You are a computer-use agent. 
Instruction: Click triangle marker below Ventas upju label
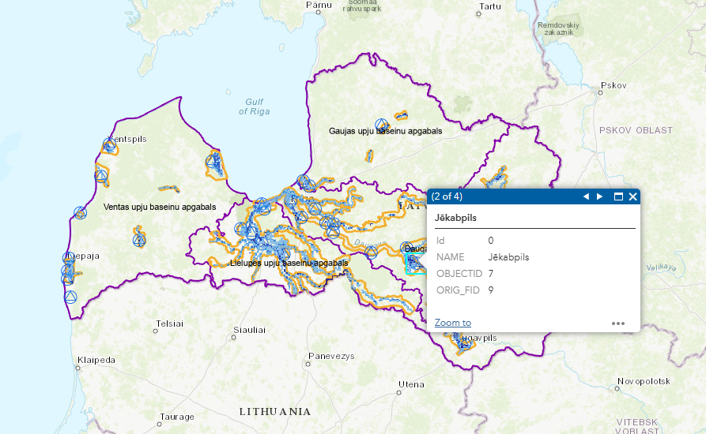(x=139, y=239)
